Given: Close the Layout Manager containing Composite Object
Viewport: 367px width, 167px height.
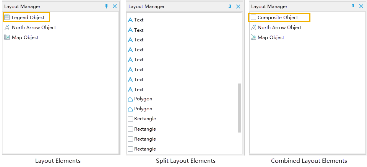Looking at the screenshot, I should pyautogui.click(x=361, y=7).
